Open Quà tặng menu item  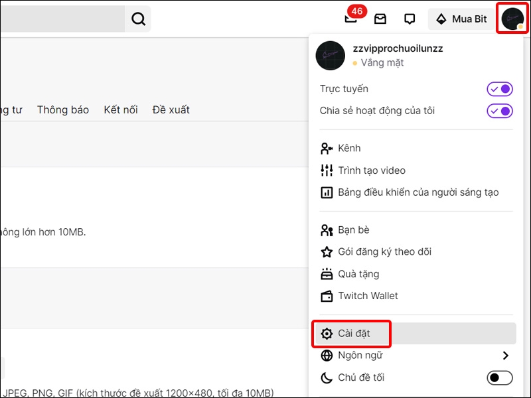point(416,274)
